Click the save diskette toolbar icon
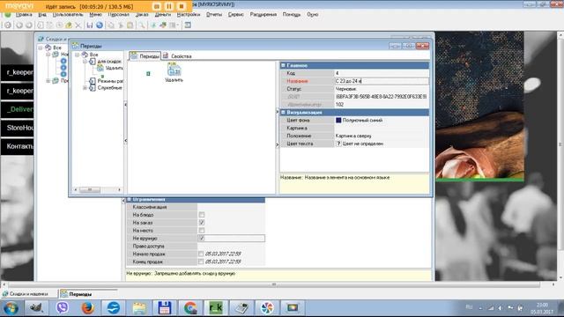 coord(90,26)
